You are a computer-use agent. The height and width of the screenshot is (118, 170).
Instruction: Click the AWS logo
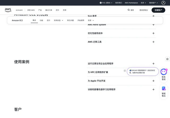click(8, 10)
